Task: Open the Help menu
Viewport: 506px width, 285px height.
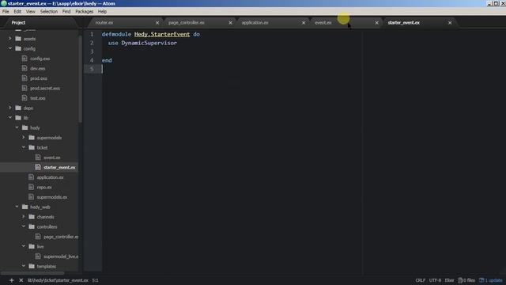Action: pos(102,11)
